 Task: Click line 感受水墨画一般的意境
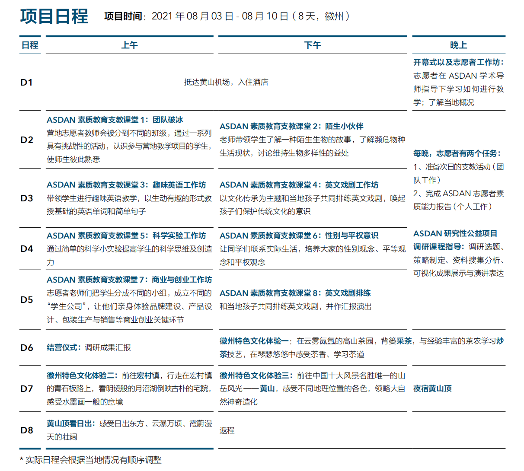coord(85,402)
